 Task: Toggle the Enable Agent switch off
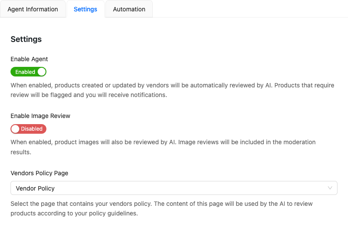tap(28, 72)
